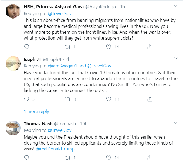Viewport: 184px width, 165px height.
Task: Like Isuph JT's tweet
Action: [108, 99]
